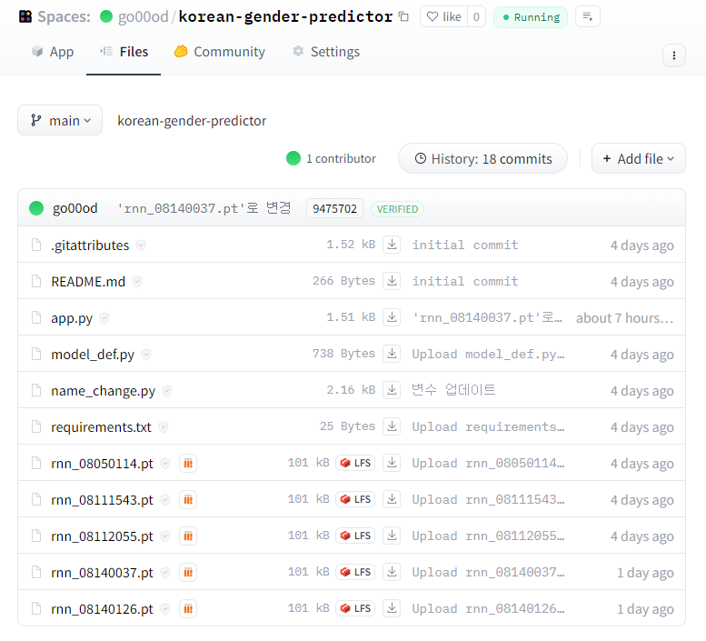Click the go00od author in commit row
The image size is (706, 641).
[x=75, y=208]
